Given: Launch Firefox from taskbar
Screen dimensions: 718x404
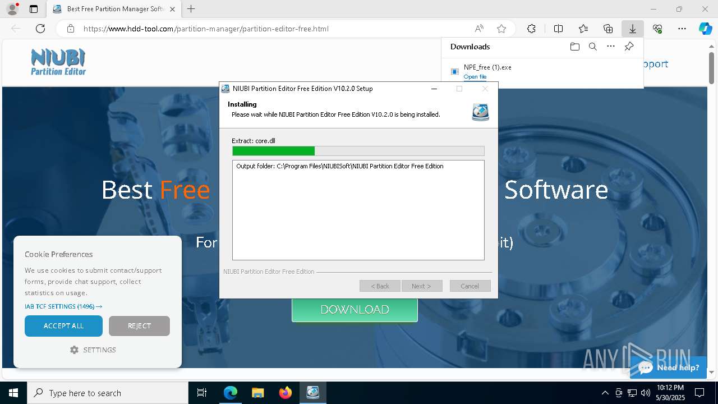Looking at the screenshot, I should tap(285, 393).
